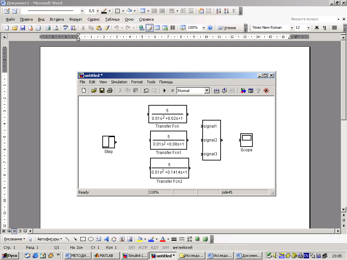Expand the Times New Roman font dropdown
Viewport: 347px width, 260px height.
pos(291,28)
